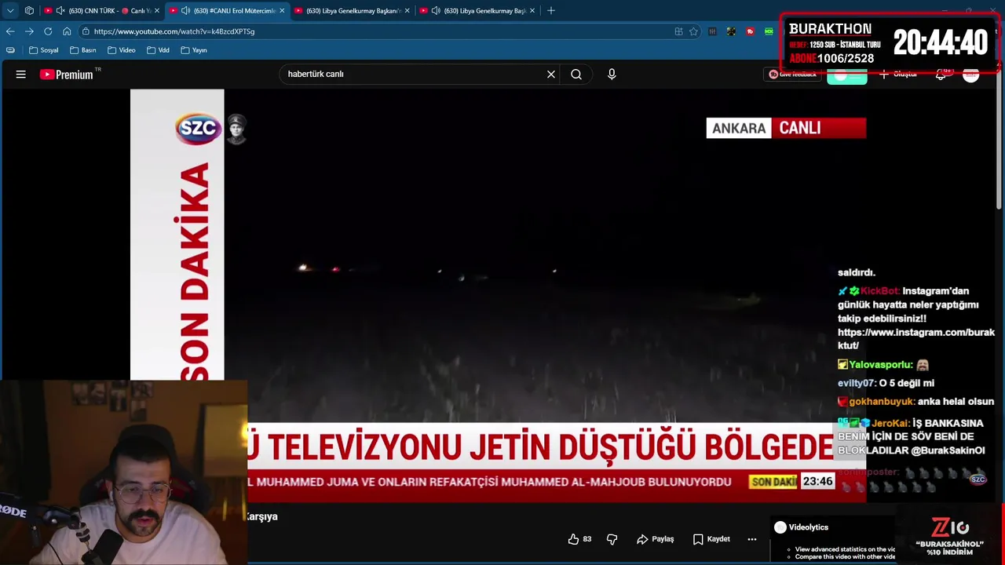1005x565 pixels.
Task: Open the Video bookmarks folder
Action: coord(122,50)
